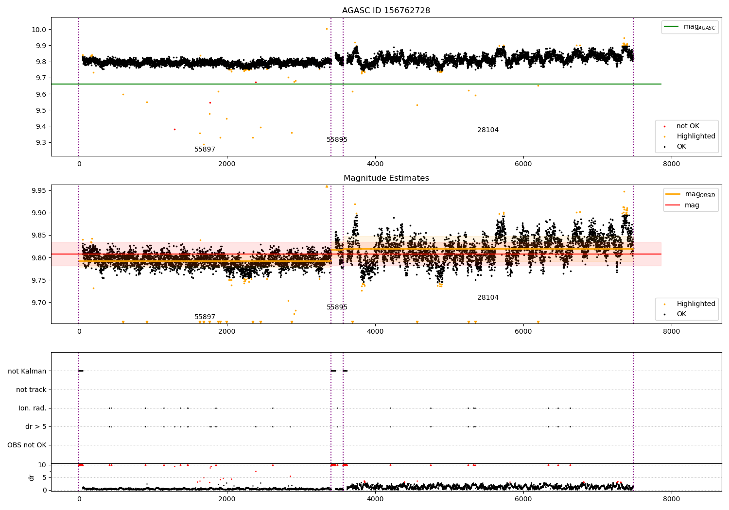Select label '55897' in Magnitude Estimates plot

point(205,317)
